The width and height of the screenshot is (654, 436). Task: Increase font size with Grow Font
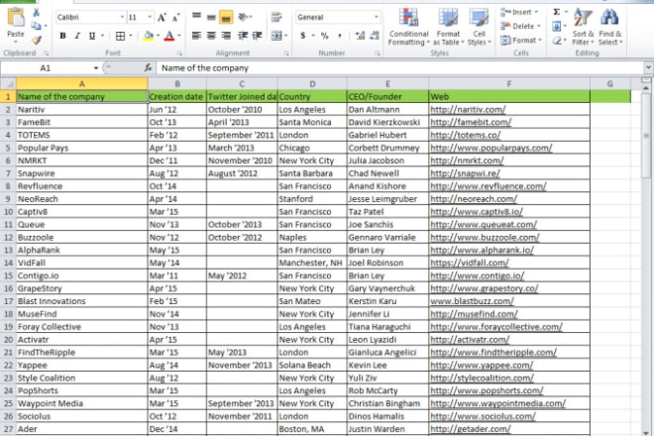162,18
